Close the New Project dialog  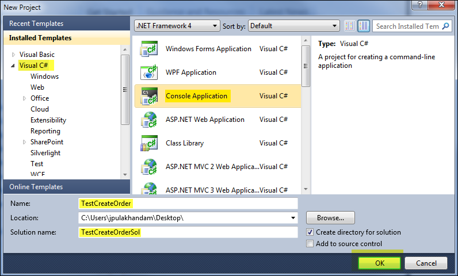coord(441,5)
